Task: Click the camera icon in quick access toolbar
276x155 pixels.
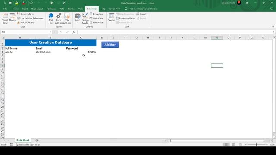Action: tap(10, 3)
